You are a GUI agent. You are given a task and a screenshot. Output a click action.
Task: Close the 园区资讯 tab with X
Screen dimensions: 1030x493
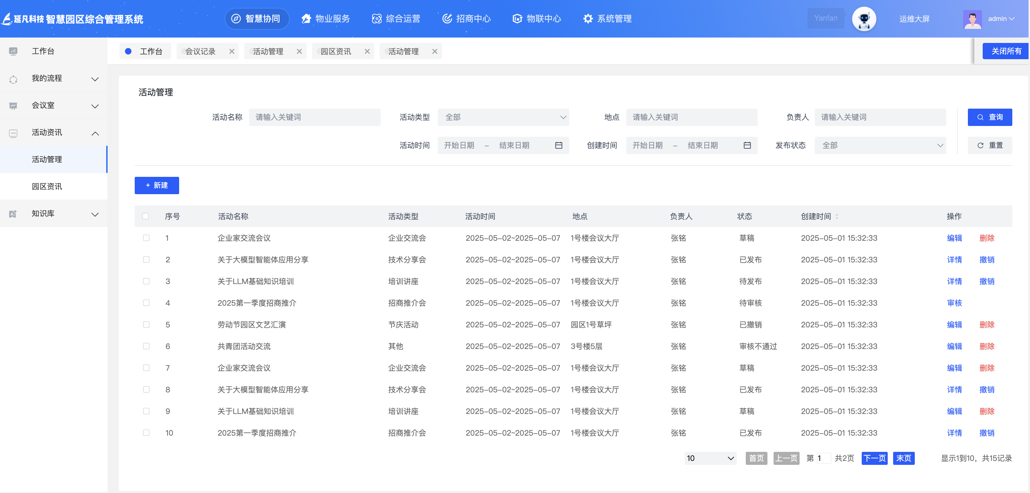(367, 52)
